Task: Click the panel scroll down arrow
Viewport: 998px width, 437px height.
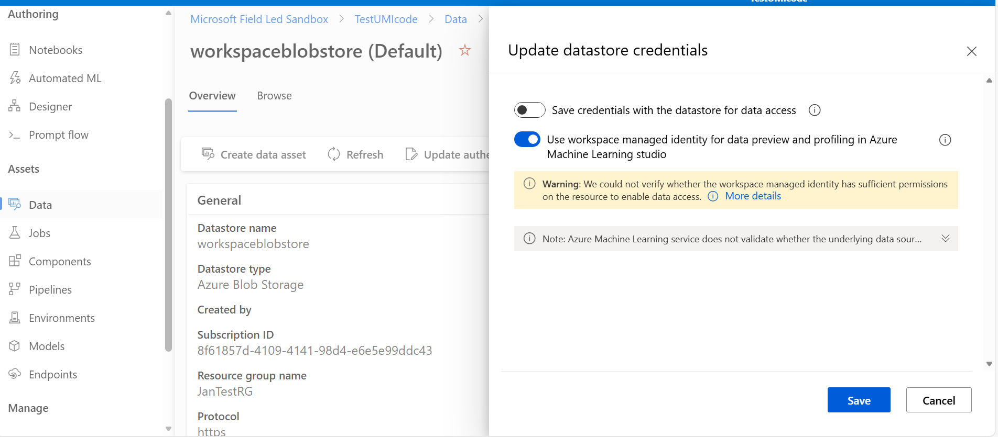Action: 989,364
